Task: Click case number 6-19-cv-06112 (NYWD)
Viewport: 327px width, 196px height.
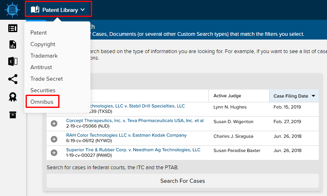Action: [x=89, y=141]
